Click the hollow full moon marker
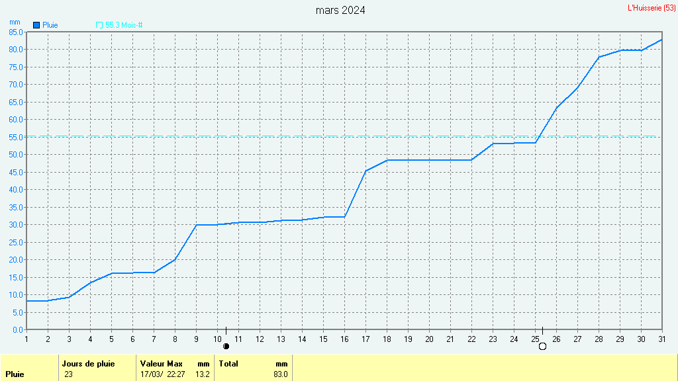Image resolution: width=678 pixels, height=381 pixels. 543,347
